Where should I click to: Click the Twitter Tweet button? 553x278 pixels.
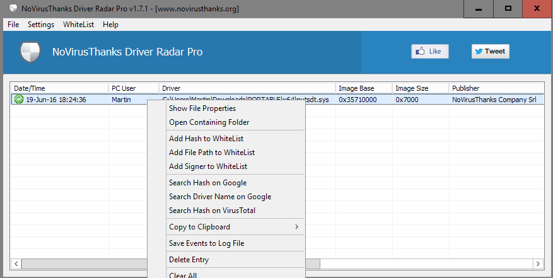click(490, 52)
